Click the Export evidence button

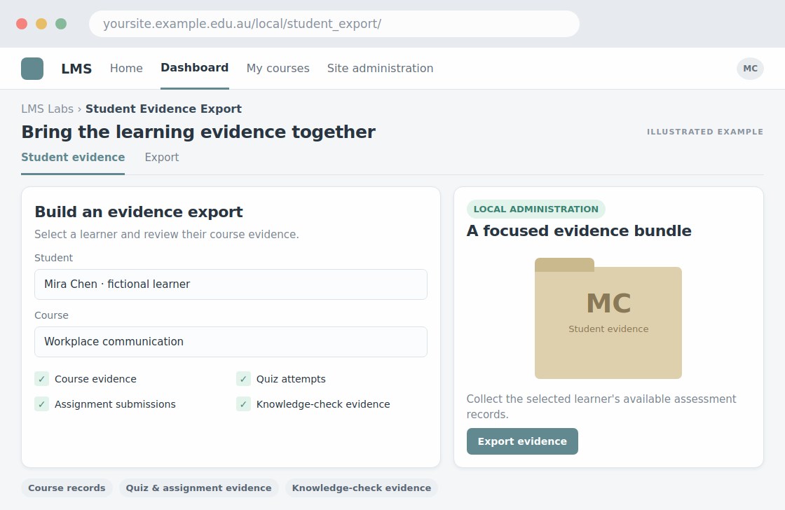522,441
